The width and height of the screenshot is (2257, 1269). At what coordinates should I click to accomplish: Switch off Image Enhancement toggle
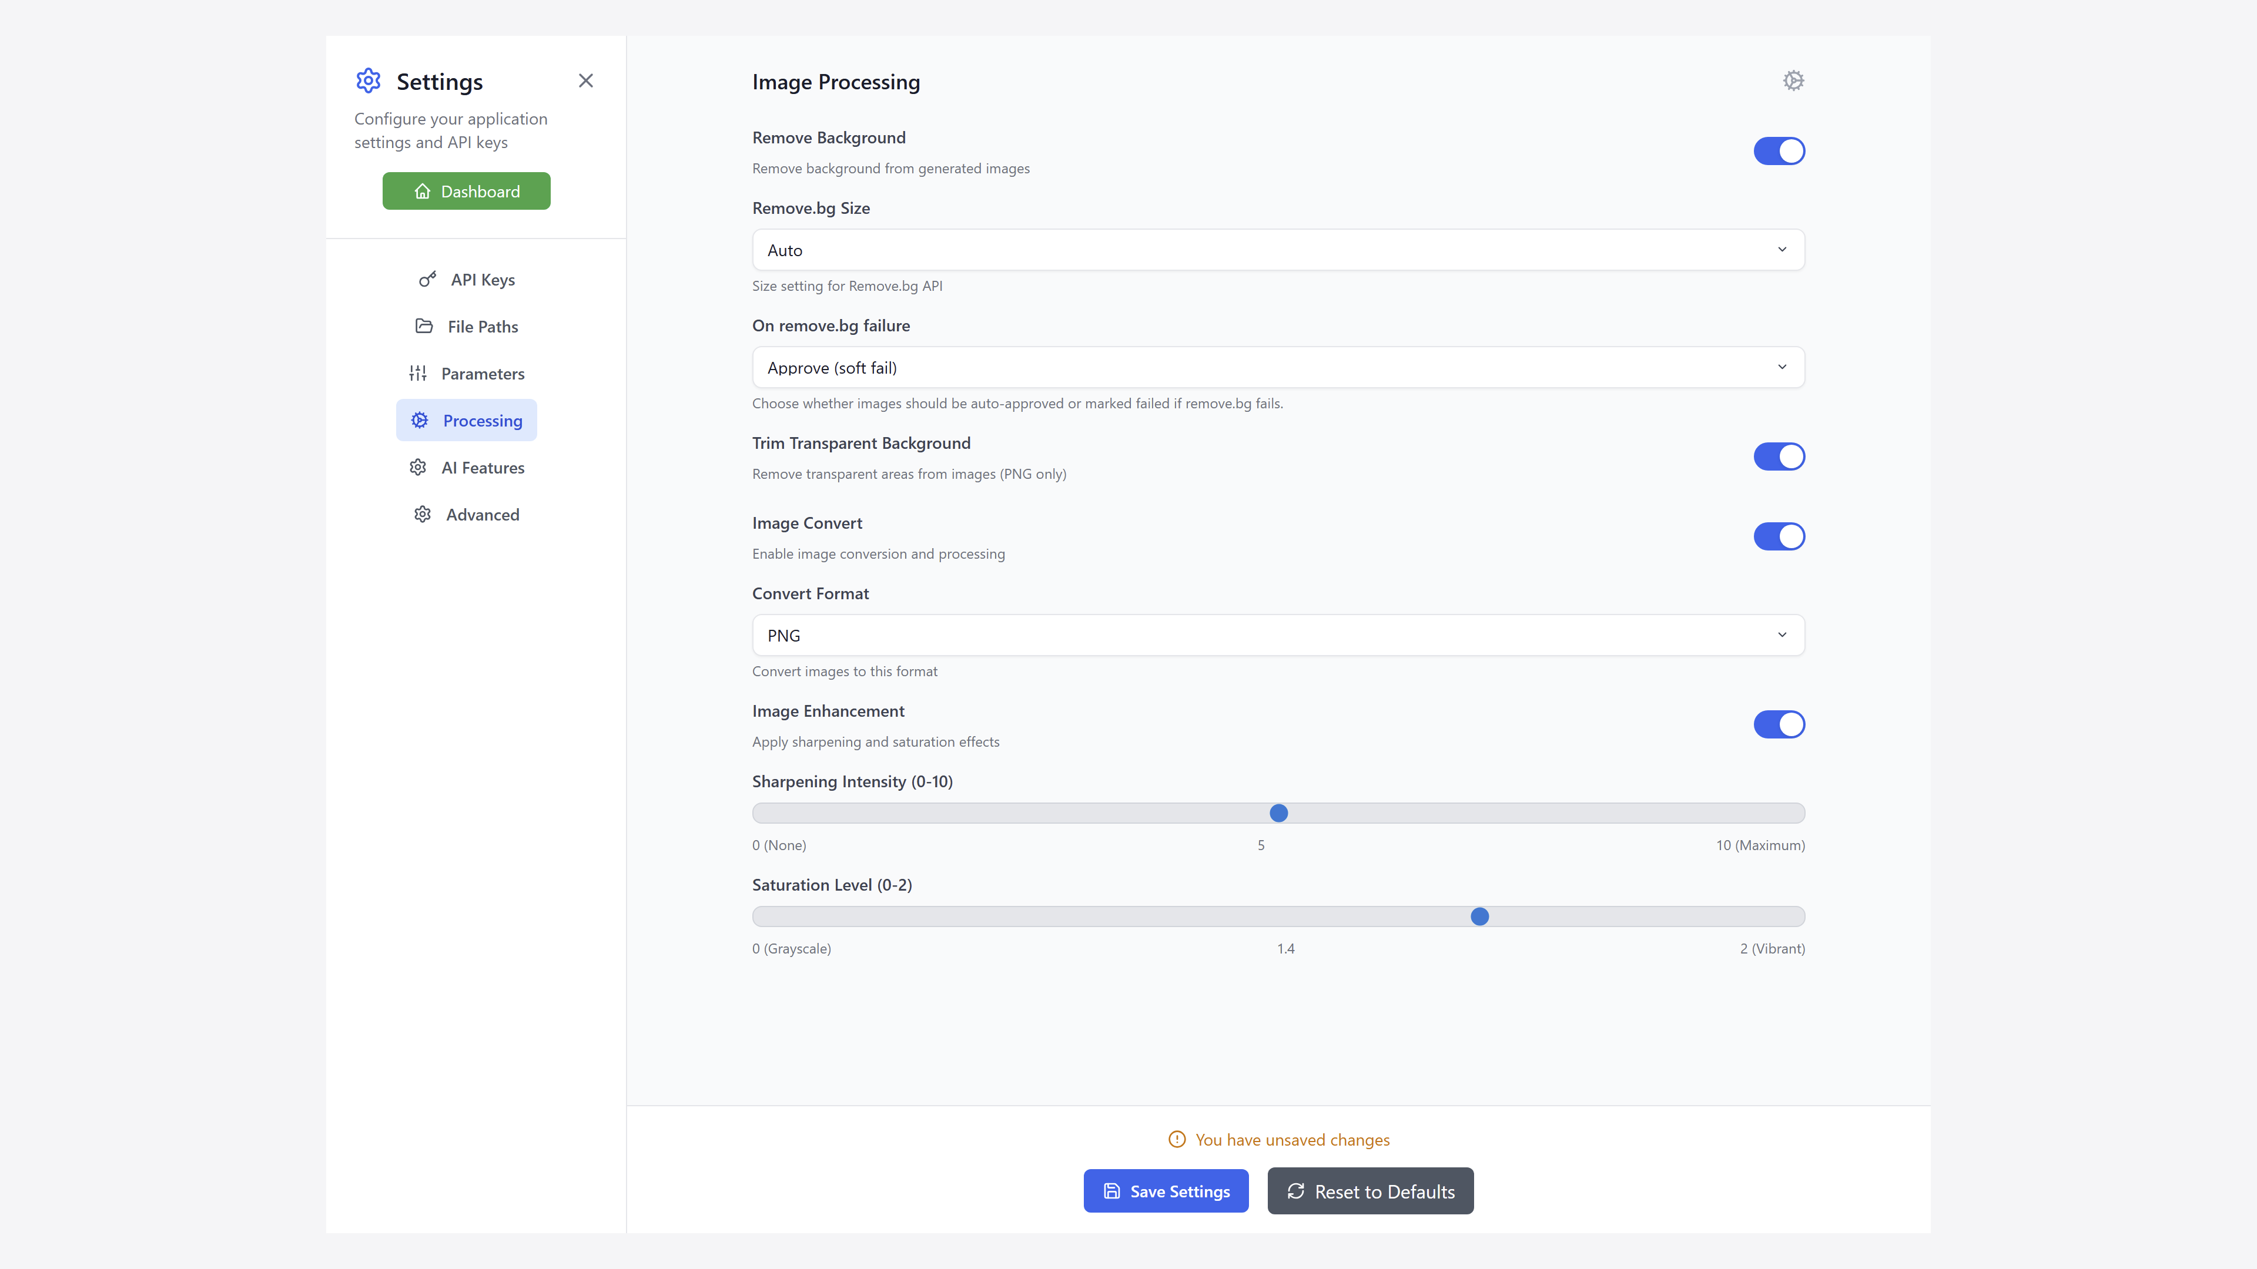(1779, 724)
